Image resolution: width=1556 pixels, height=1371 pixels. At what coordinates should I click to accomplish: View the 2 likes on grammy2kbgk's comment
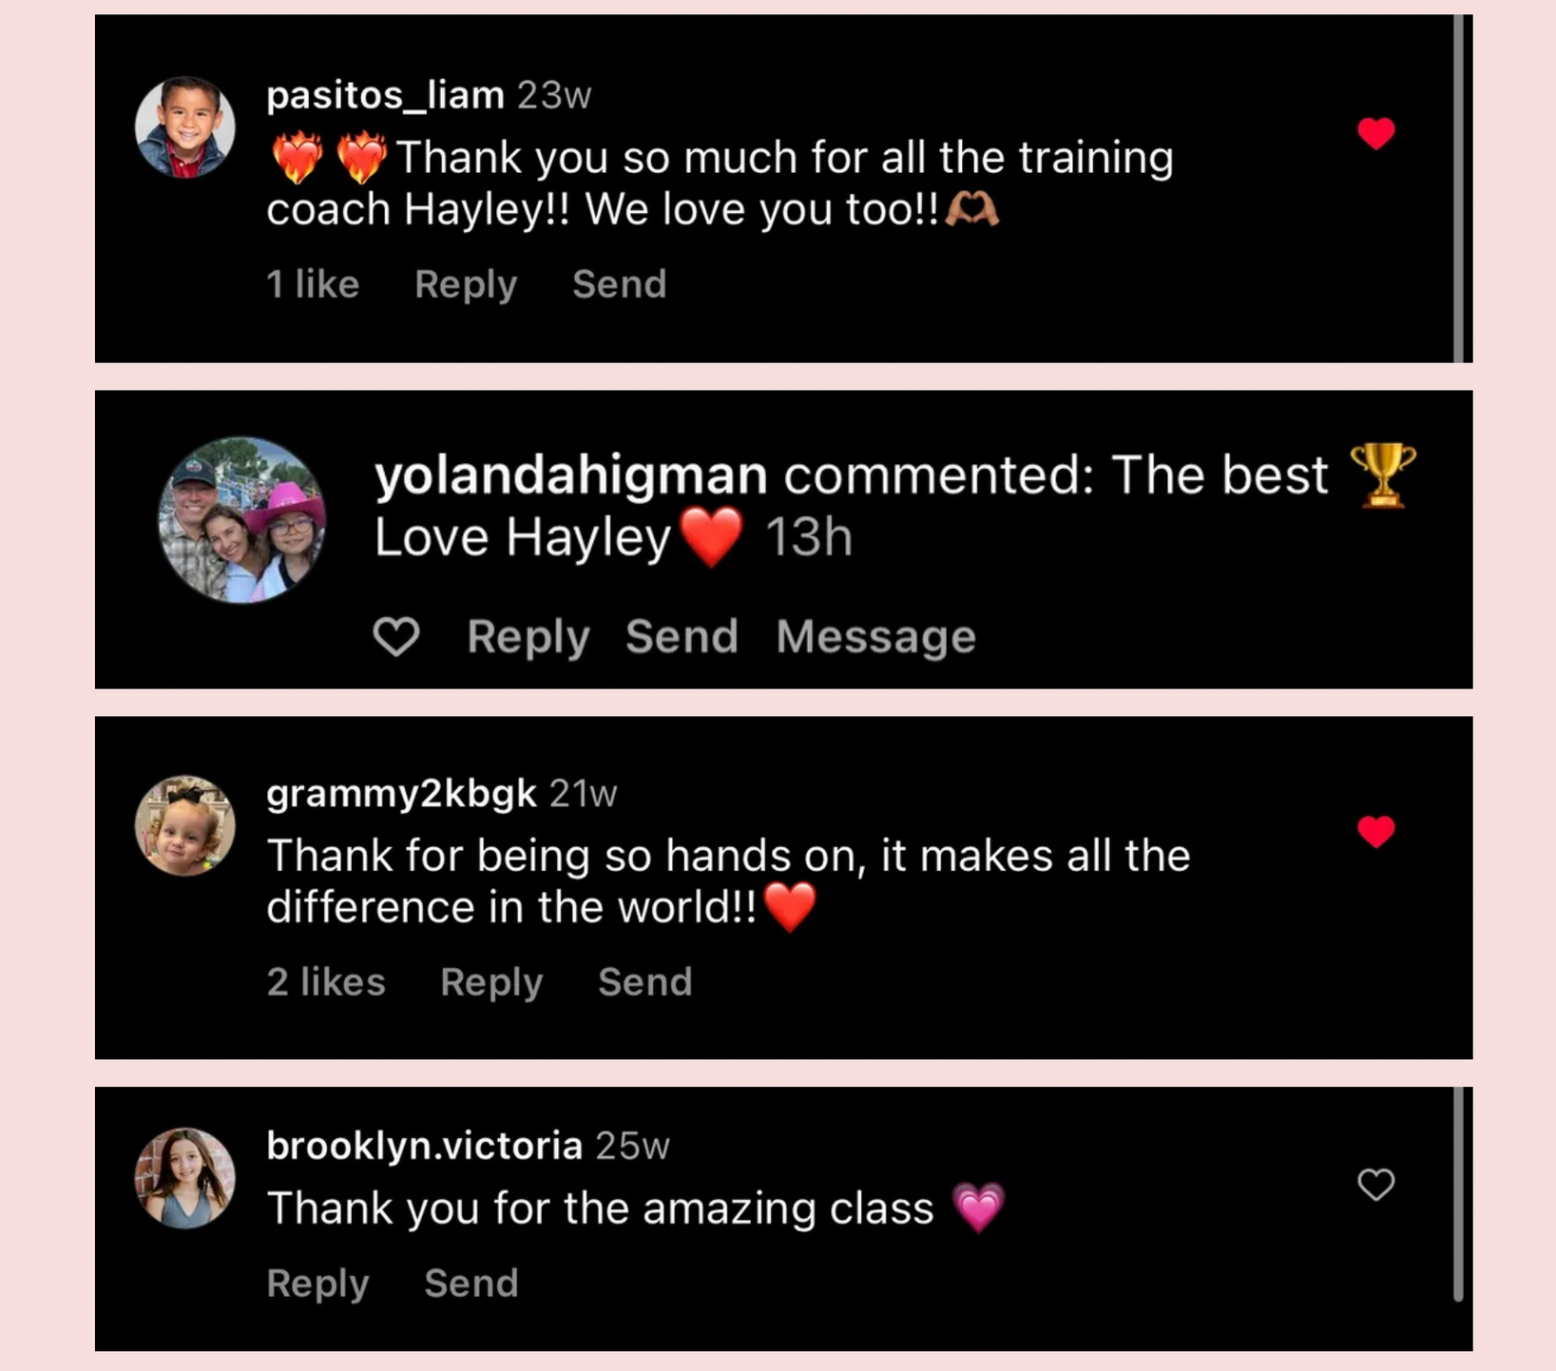coord(326,982)
